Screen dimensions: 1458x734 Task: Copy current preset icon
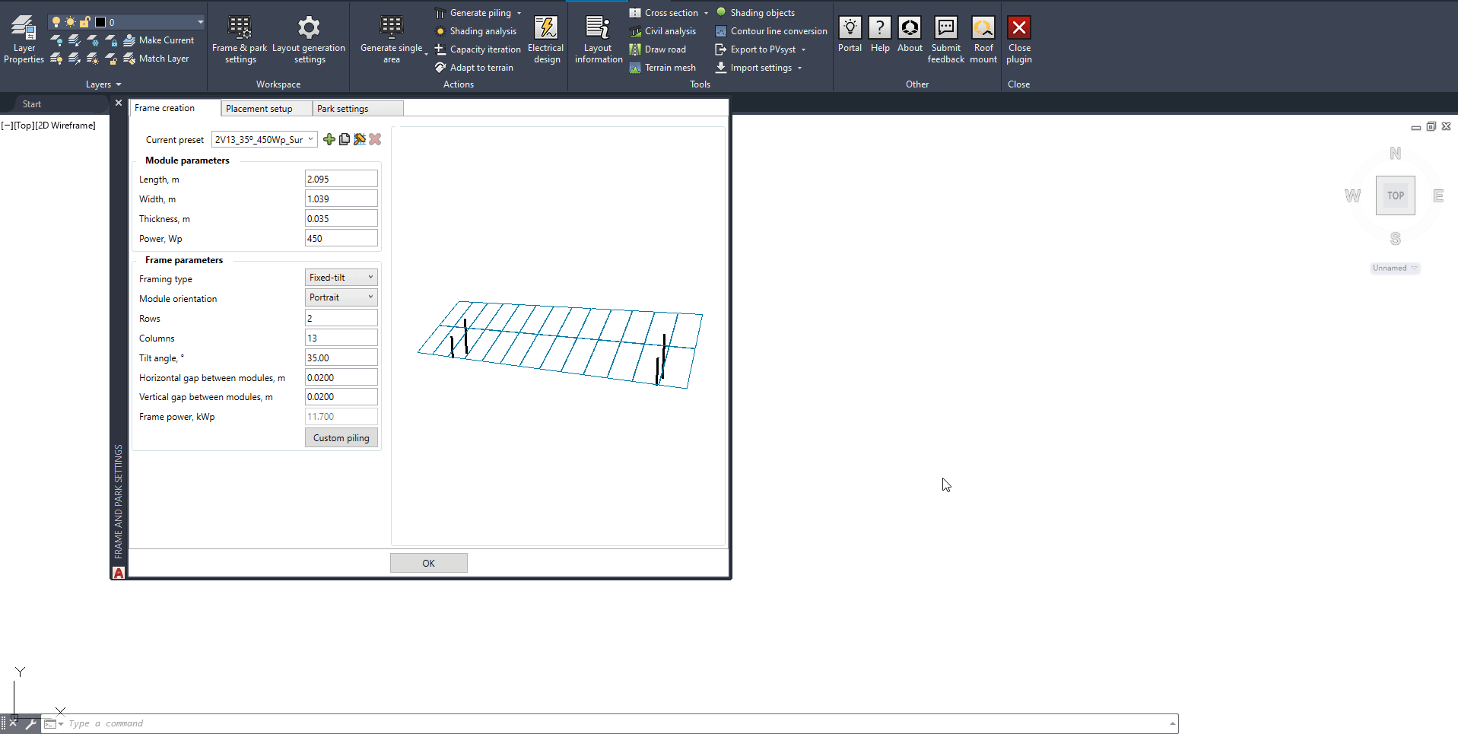click(x=345, y=139)
